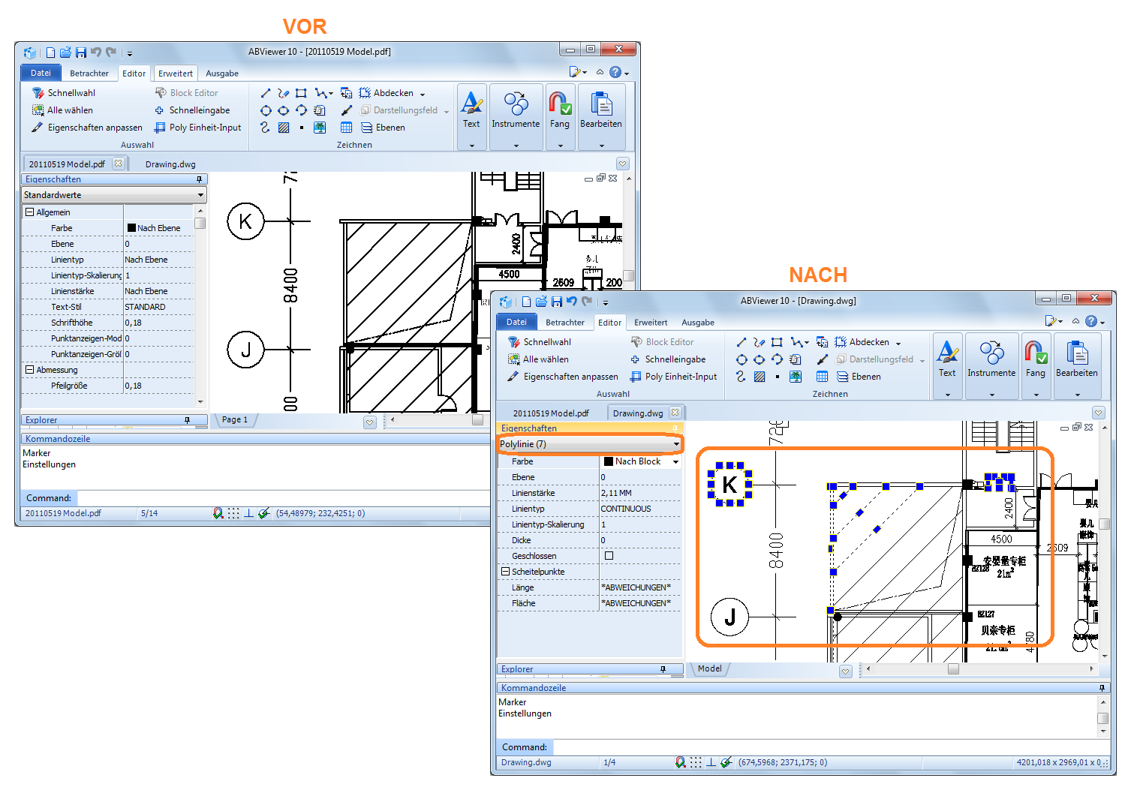
Task: Click the Ebenen layers icon in Model.pdf window
Action: tap(367, 128)
